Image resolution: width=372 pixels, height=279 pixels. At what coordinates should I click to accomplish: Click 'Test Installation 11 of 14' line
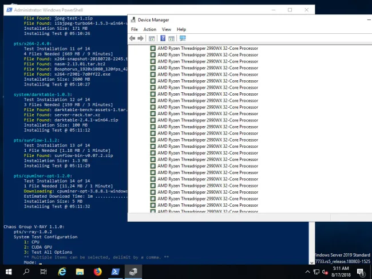click(57, 49)
